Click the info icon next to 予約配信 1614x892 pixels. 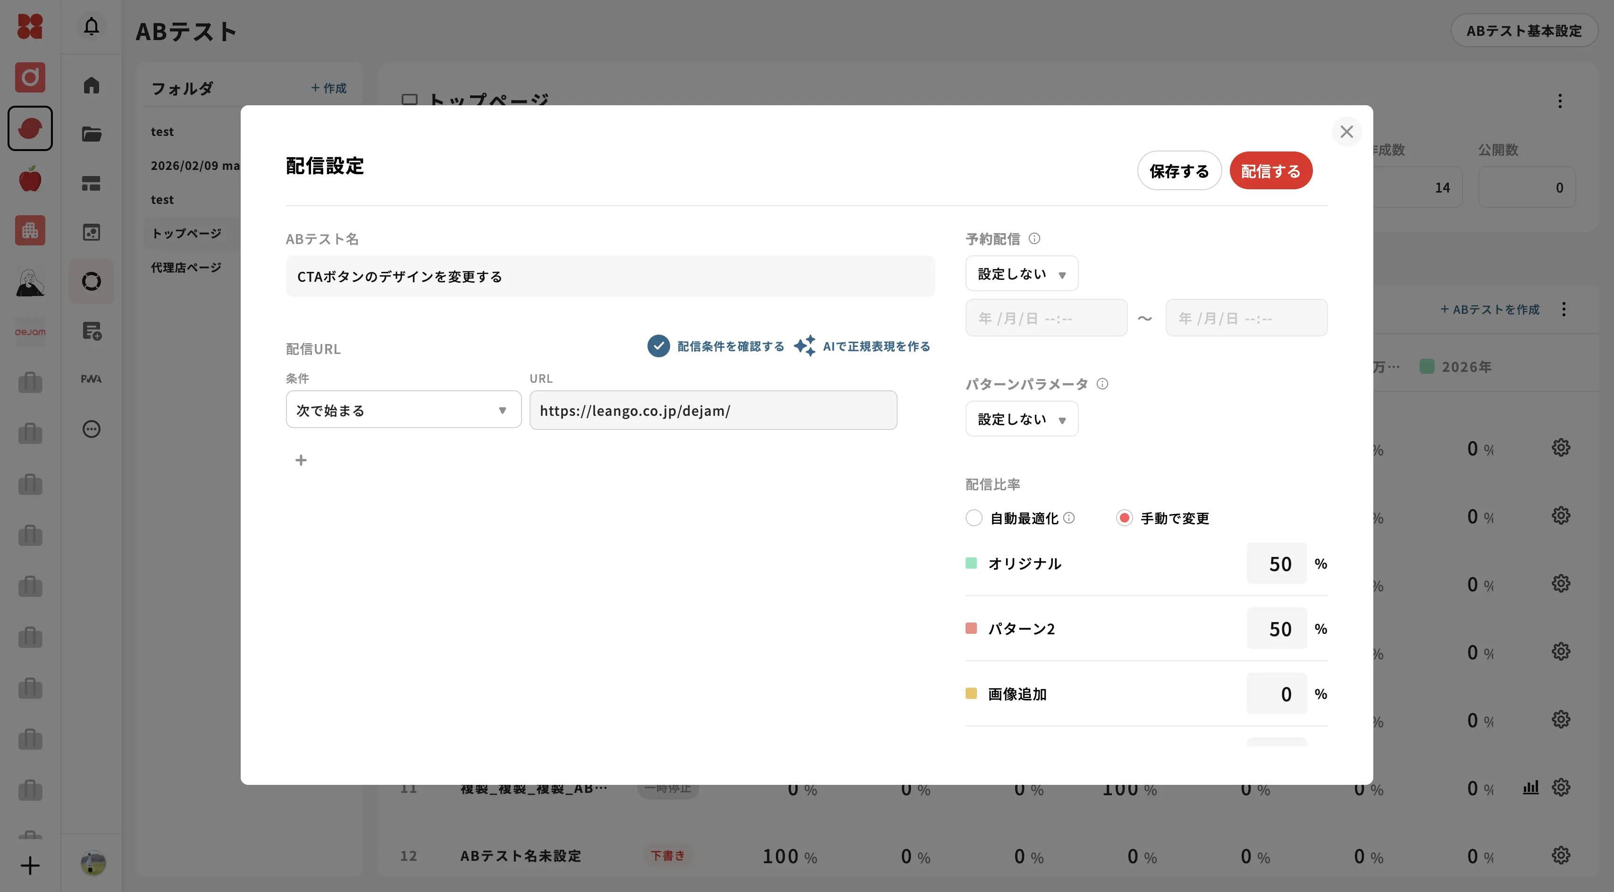click(1034, 239)
